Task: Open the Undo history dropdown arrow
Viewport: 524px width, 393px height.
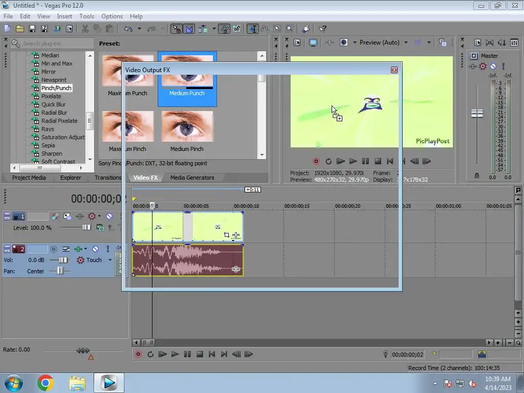Action: coord(139,29)
